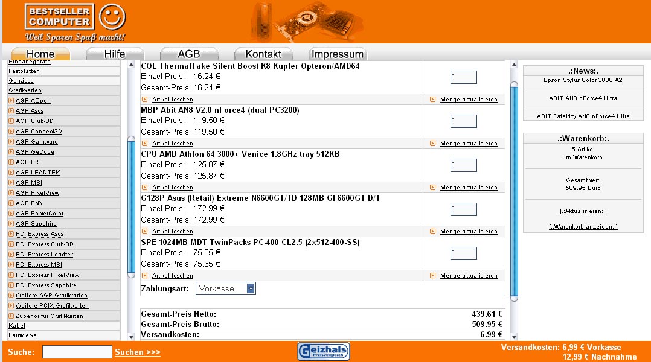The height and width of the screenshot is (362, 651).
Task: Open Epson Stylus Color 3000 A2 news
Action: tap(583, 80)
